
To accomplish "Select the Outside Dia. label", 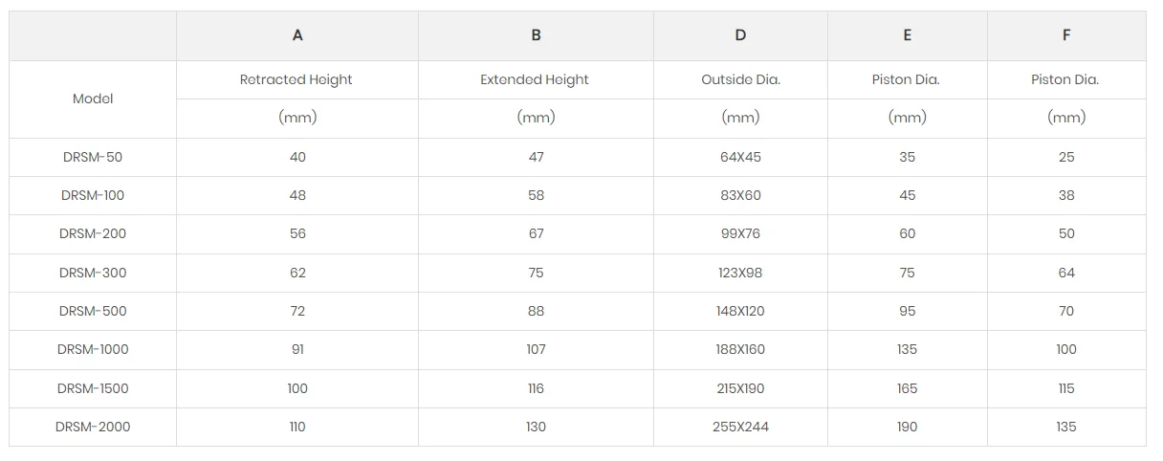I will [740, 79].
